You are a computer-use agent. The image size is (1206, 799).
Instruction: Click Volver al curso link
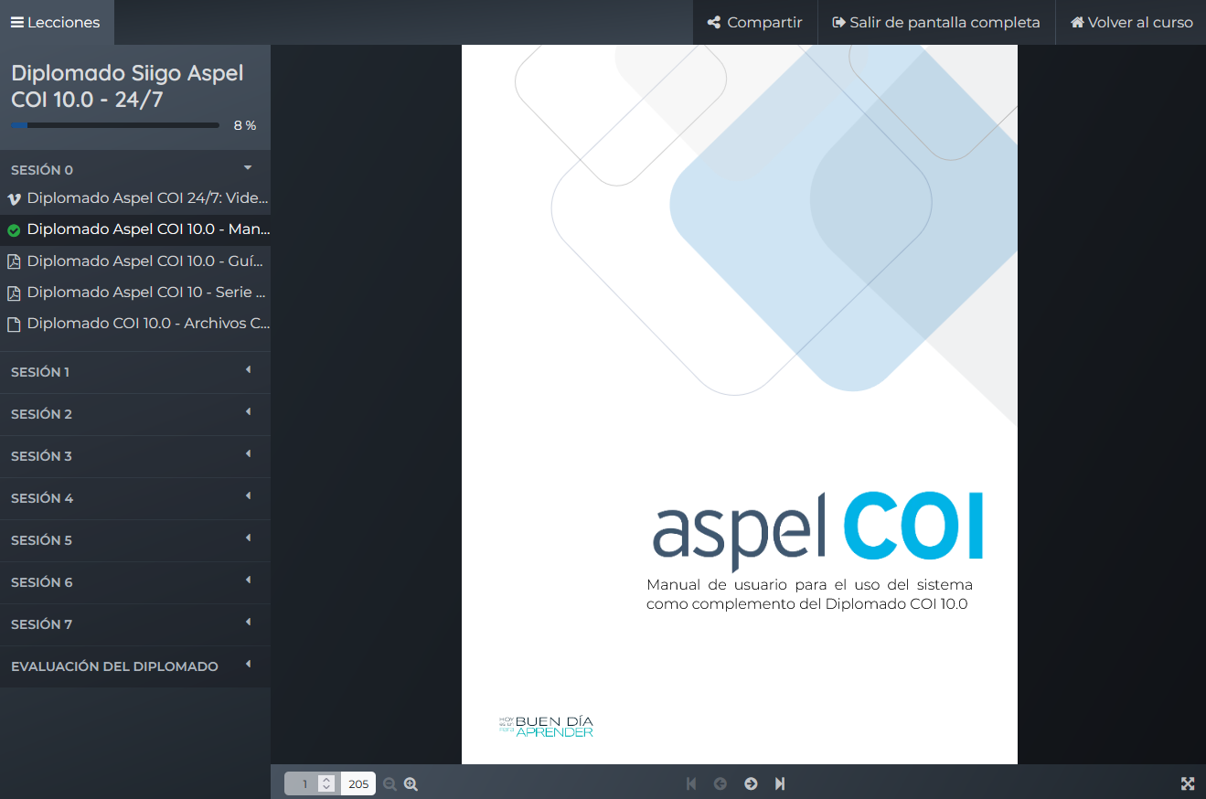click(1131, 22)
